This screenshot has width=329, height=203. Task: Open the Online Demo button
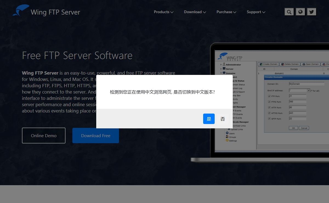tap(44, 136)
